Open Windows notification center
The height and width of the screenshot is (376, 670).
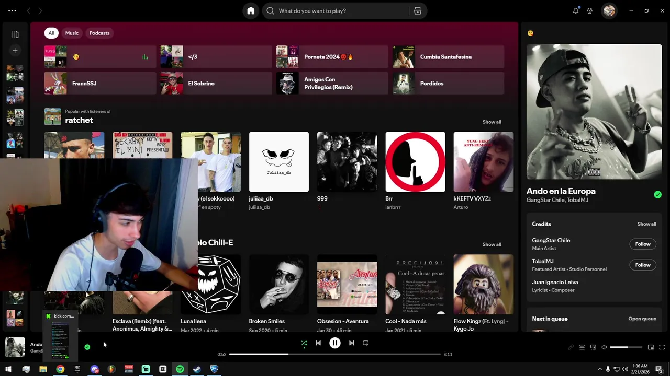(660, 369)
